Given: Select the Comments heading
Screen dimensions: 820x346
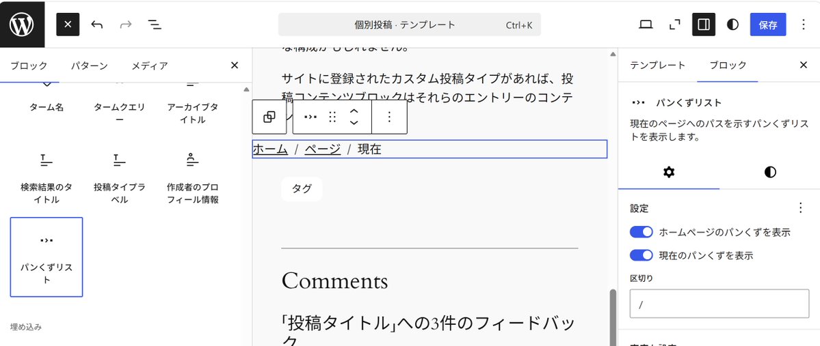Looking at the screenshot, I should click(x=334, y=280).
